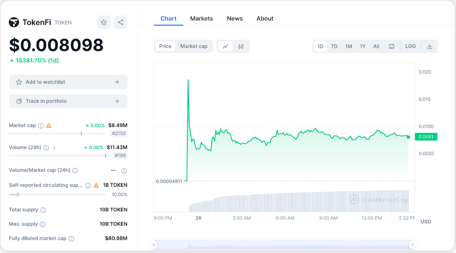Image resolution: width=456 pixels, height=253 pixels.
Task: Open the News tab
Action: click(x=235, y=18)
